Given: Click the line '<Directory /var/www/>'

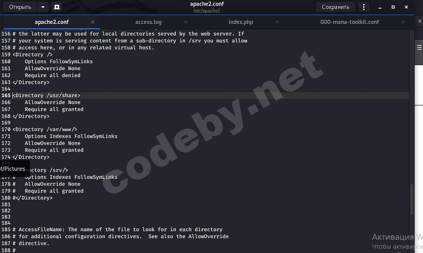Looking at the screenshot, I should coord(45,129).
